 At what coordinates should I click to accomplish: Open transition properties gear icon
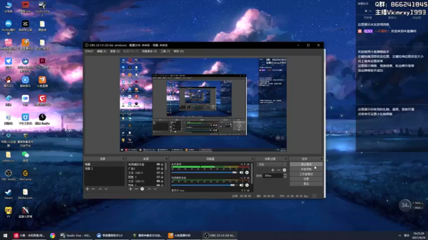point(285,170)
